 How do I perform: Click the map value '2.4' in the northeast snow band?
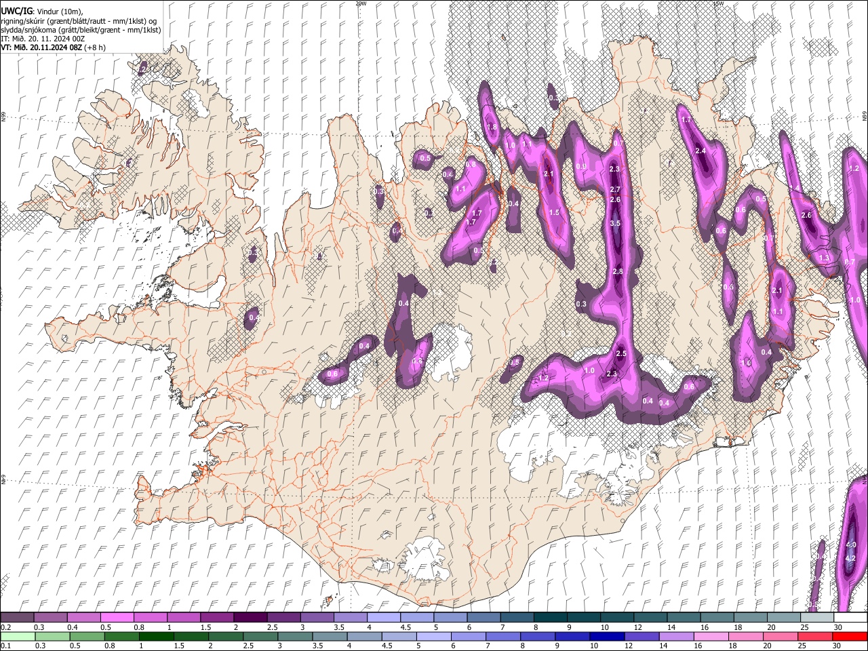pyautogui.click(x=701, y=151)
